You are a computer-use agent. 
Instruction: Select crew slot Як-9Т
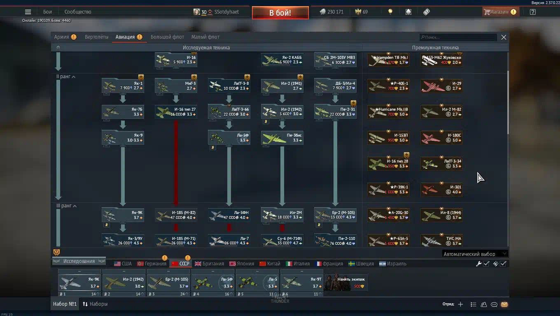(x=302, y=283)
